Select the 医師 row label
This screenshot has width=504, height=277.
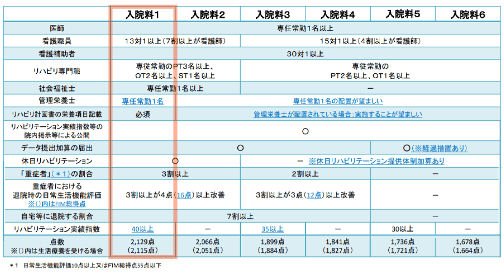tap(57, 28)
